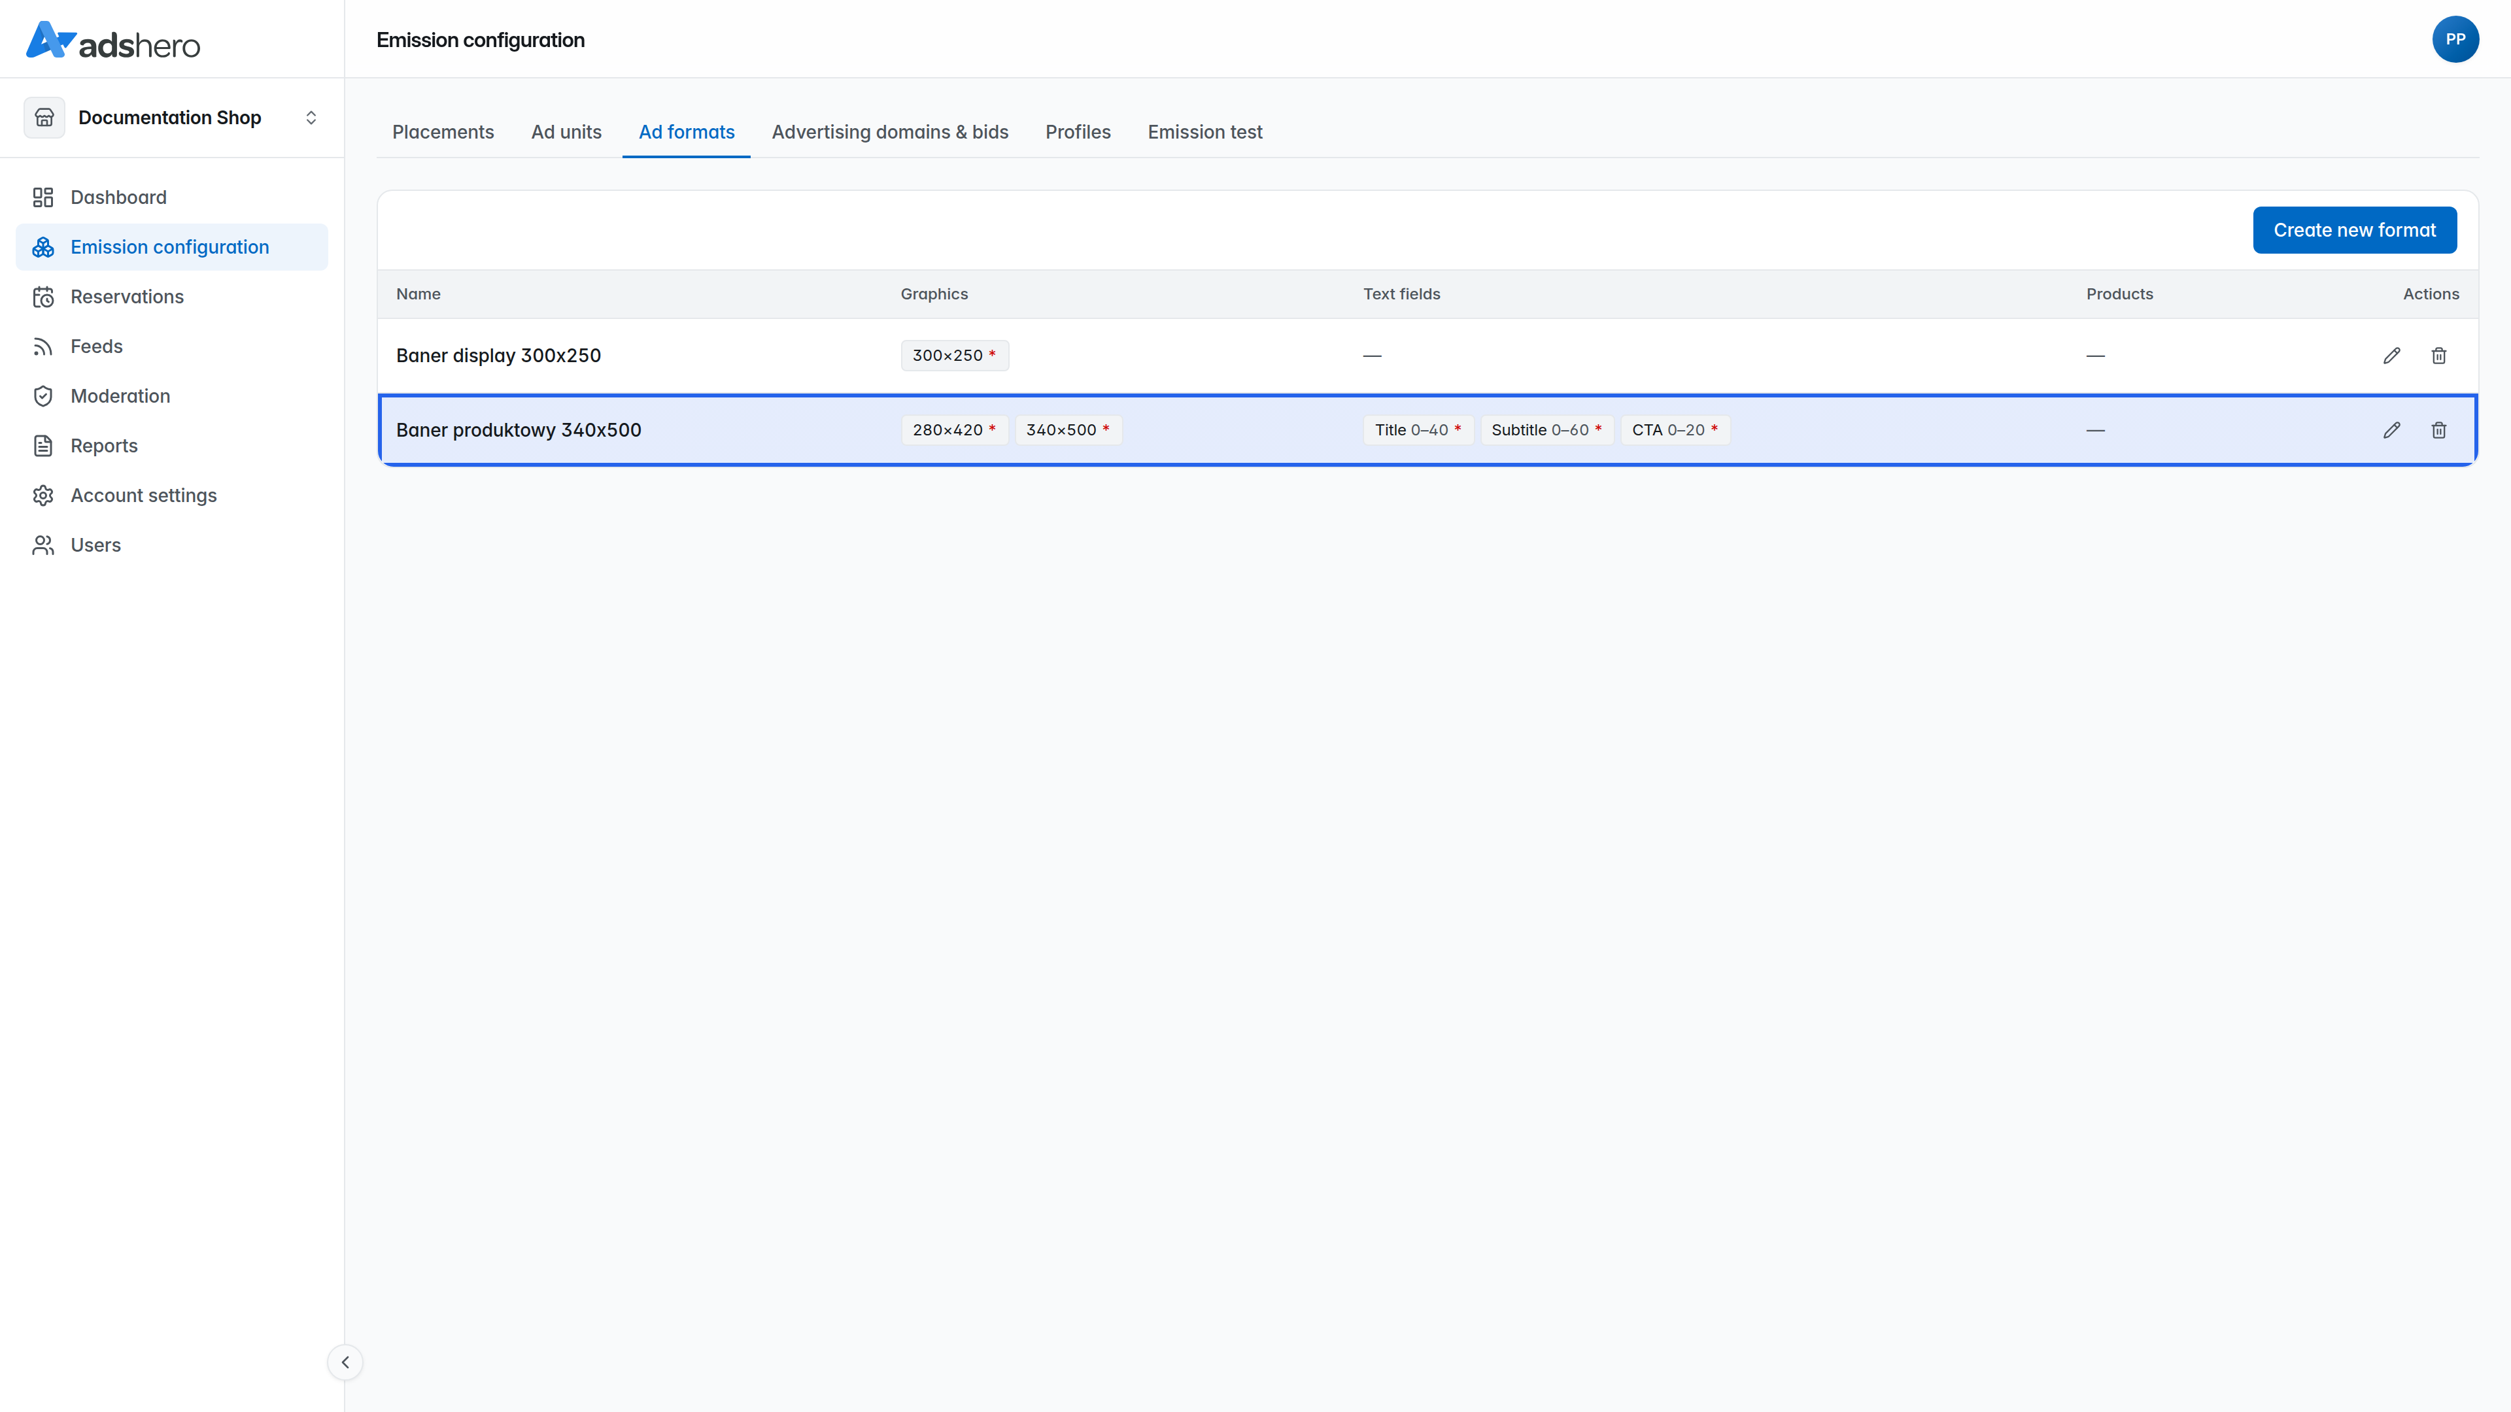Open the PP user avatar menu
2511x1412 pixels.
point(2455,39)
